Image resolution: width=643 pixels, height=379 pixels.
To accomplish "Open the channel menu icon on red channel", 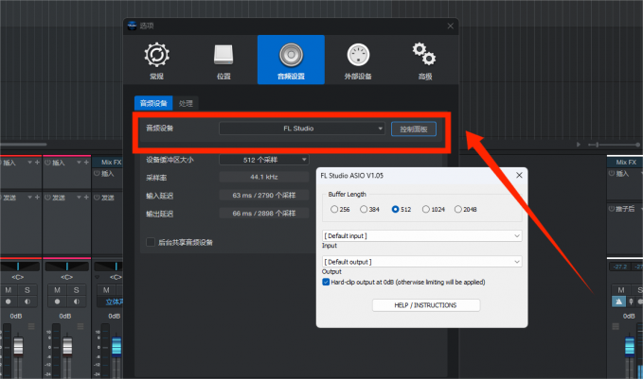I will (31, 326).
